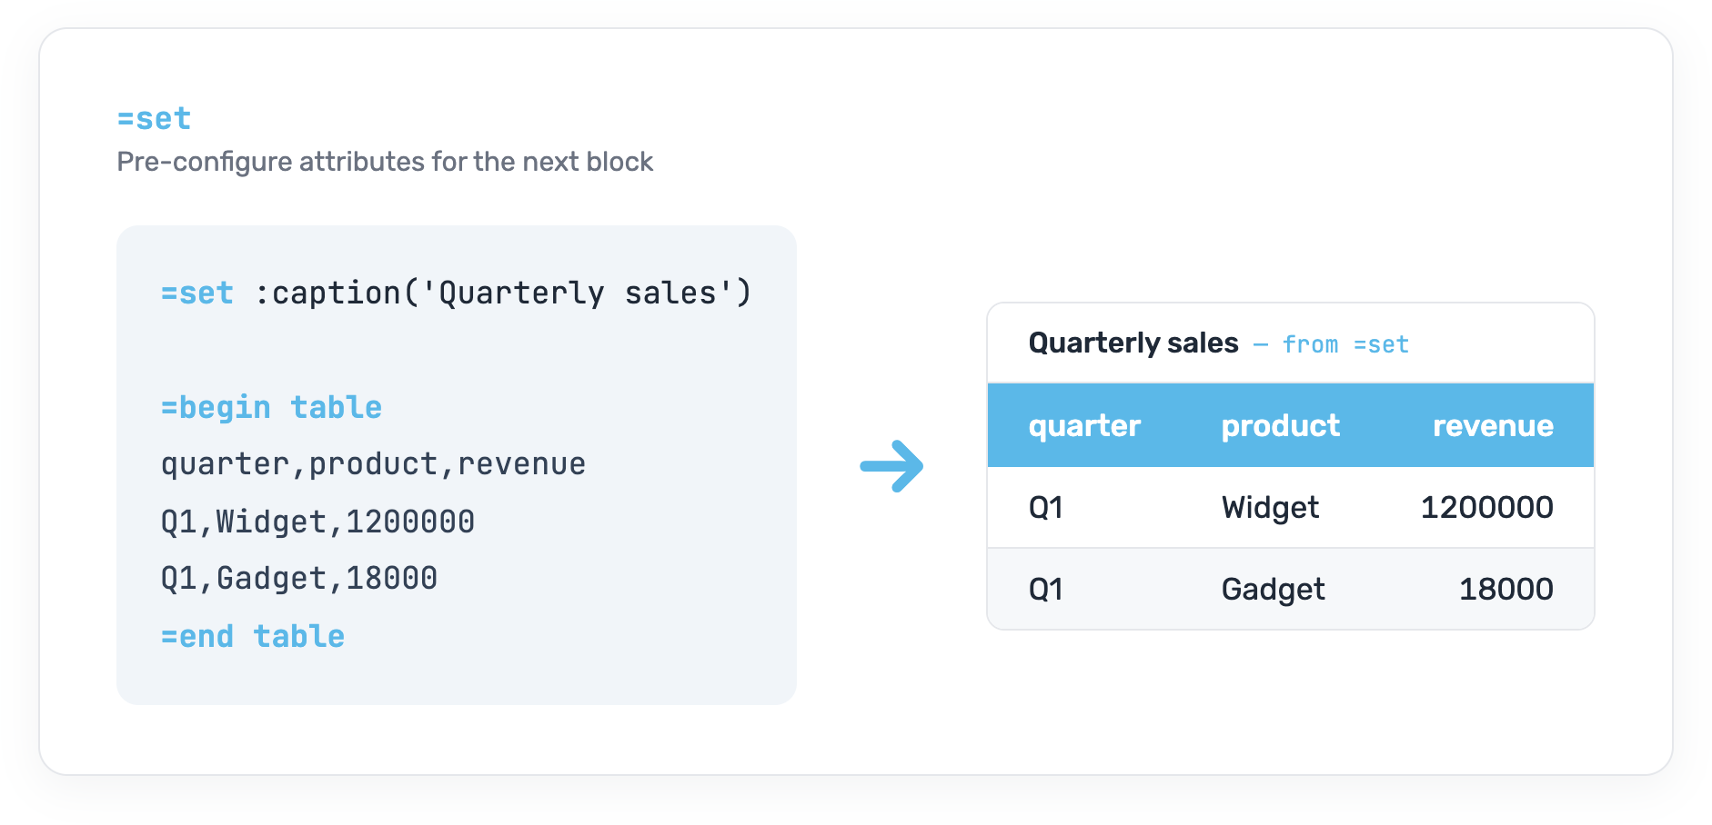
Task: Select the 18000 revenue cell
Action: click(1506, 589)
